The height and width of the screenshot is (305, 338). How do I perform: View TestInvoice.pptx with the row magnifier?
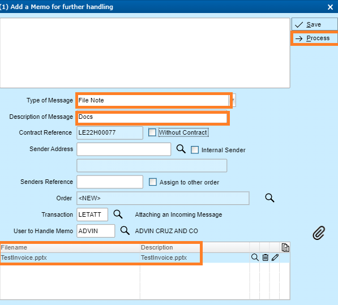[255, 257]
